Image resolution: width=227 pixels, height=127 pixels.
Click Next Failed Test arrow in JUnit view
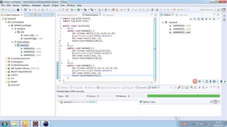[171, 87]
